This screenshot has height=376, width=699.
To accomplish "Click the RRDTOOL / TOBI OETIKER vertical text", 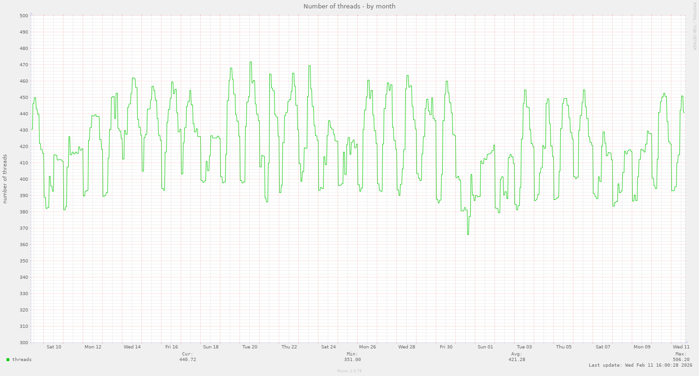I will pyautogui.click(x=694, y=26).
